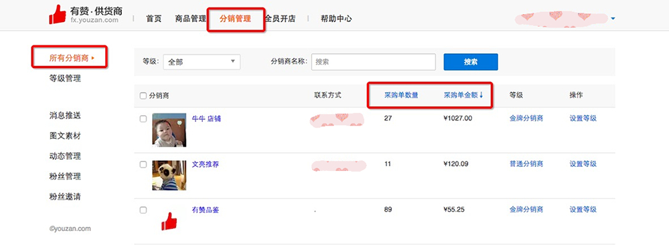Expand the 等级 全部 dropdown
The image size is (669, 245).
click(202, 61)
